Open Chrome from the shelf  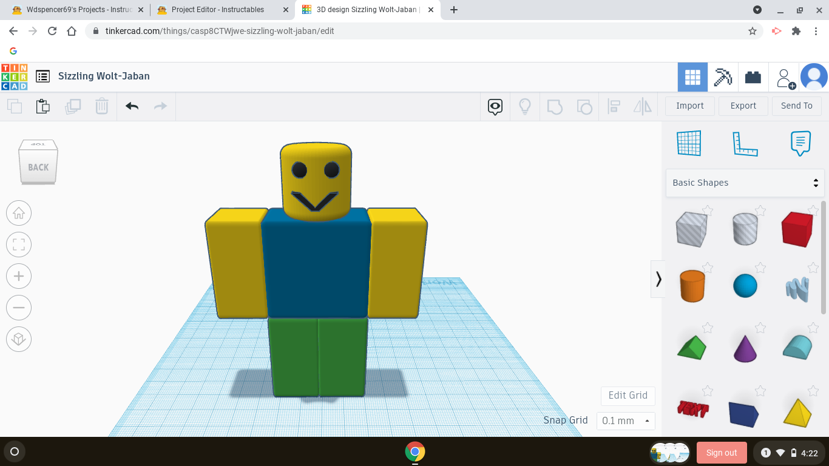tap(415, 451)
